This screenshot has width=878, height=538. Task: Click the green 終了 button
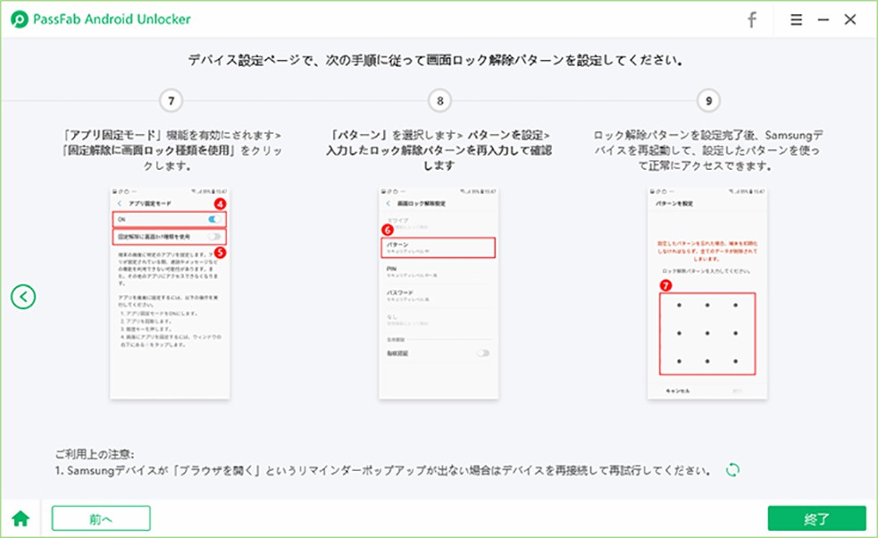coord(816,518)
